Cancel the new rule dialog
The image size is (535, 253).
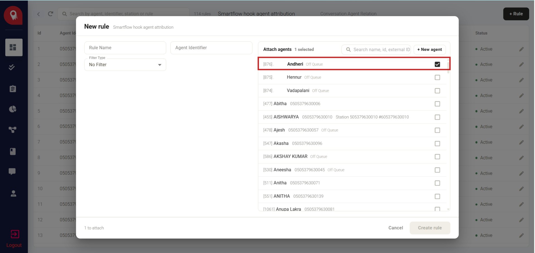(x=396, y=228)
